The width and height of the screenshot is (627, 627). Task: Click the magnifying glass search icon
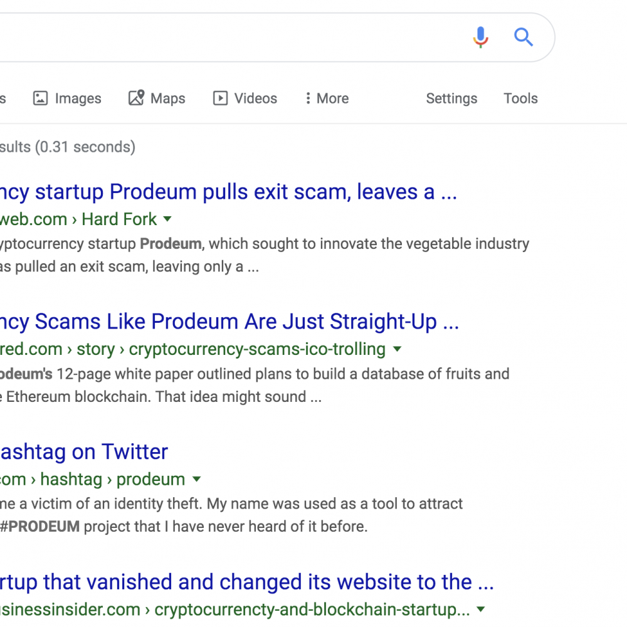point(524,37)
